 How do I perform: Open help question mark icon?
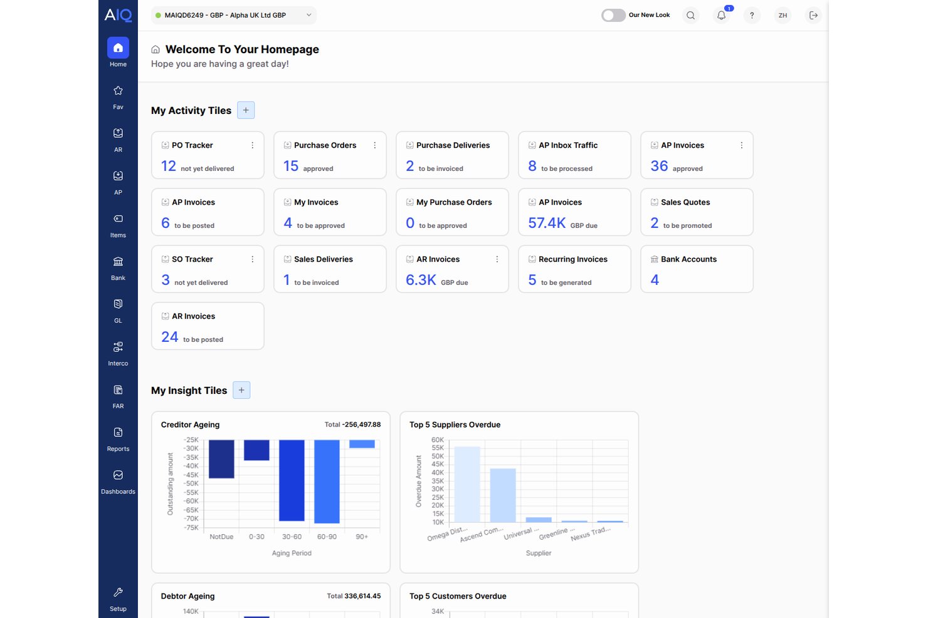pos(752,15)
